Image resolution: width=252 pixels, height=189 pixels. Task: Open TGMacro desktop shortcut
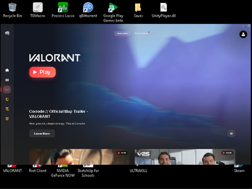click(38, 10)
